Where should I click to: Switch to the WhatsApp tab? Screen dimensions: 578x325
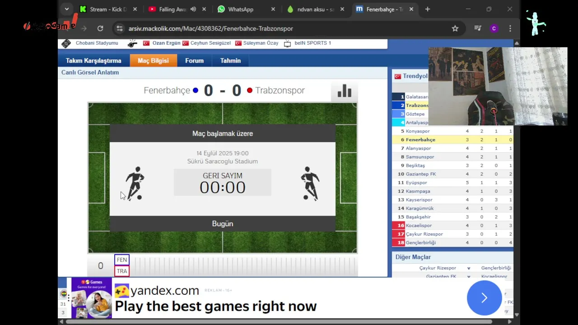click(x=241, y=9)
